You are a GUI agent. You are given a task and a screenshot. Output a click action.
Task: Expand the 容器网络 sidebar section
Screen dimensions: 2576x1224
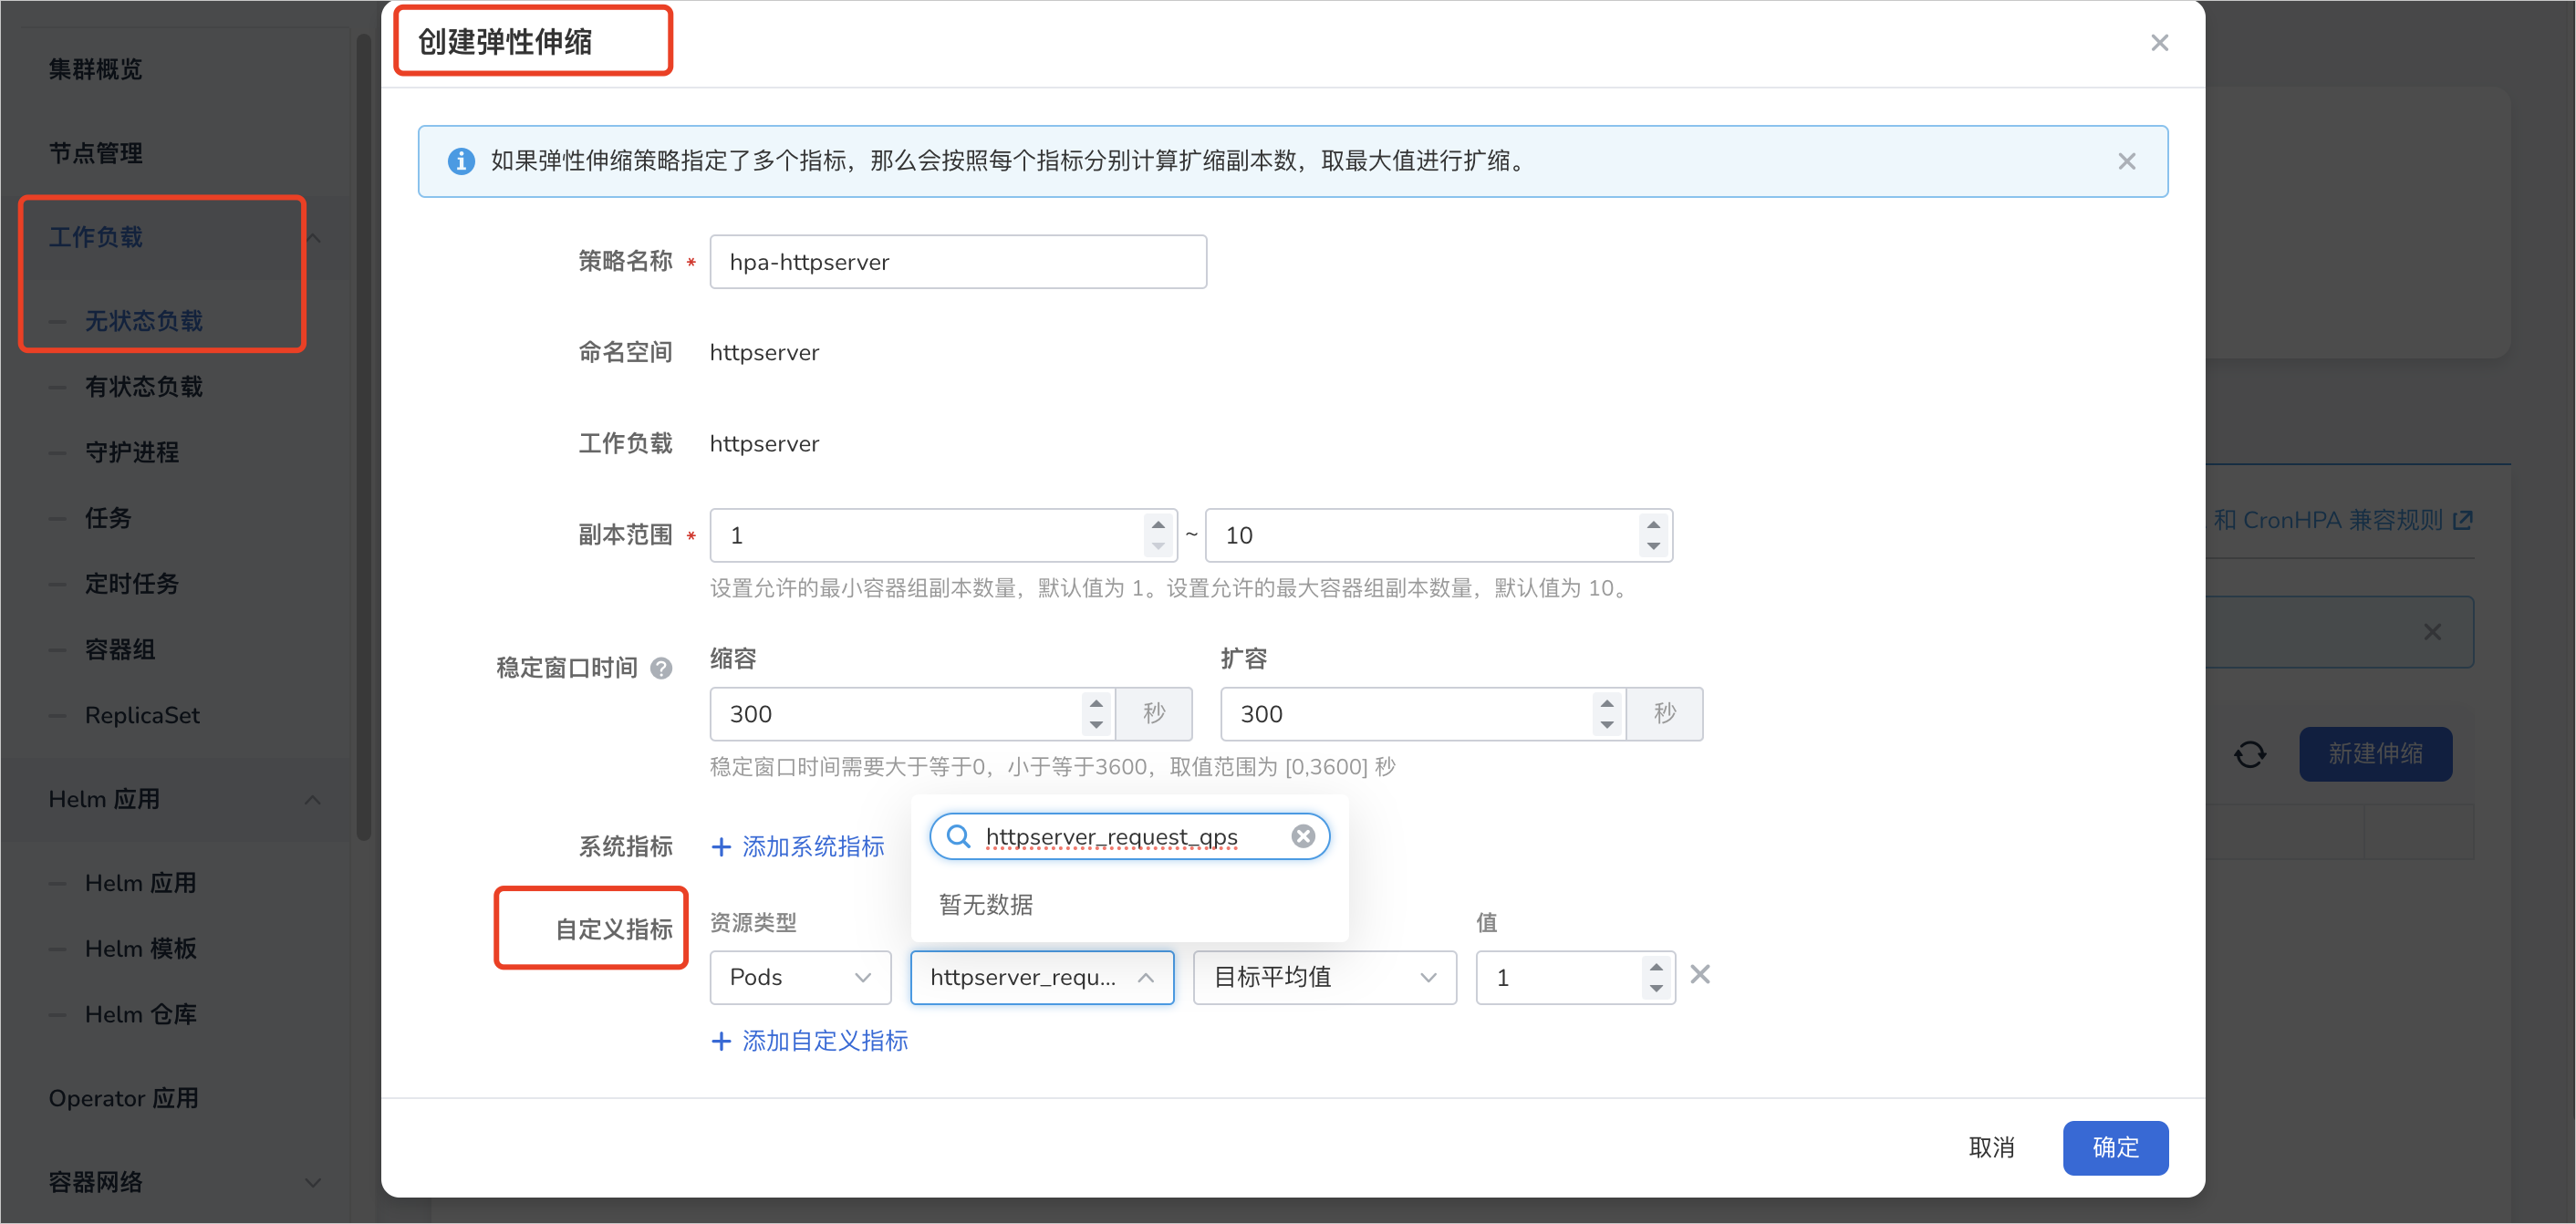pyautogui.click(x=313, y=1183)
